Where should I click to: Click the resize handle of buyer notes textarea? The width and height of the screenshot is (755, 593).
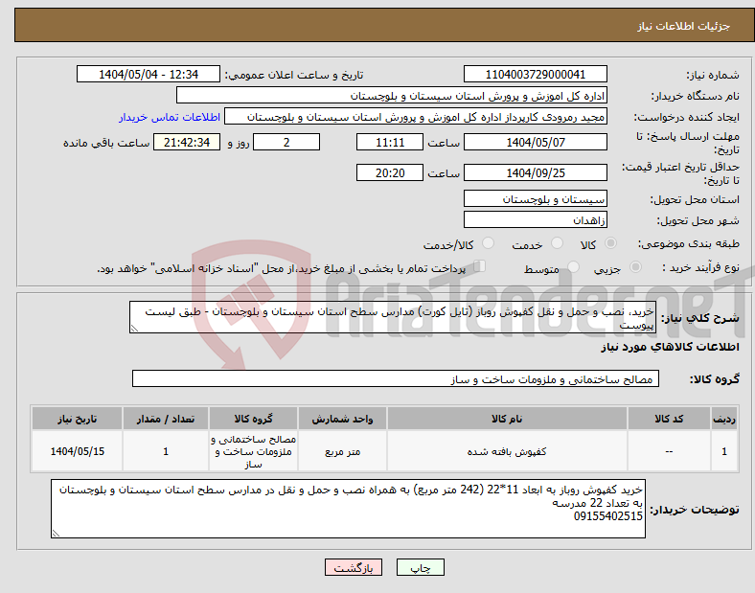56,534
